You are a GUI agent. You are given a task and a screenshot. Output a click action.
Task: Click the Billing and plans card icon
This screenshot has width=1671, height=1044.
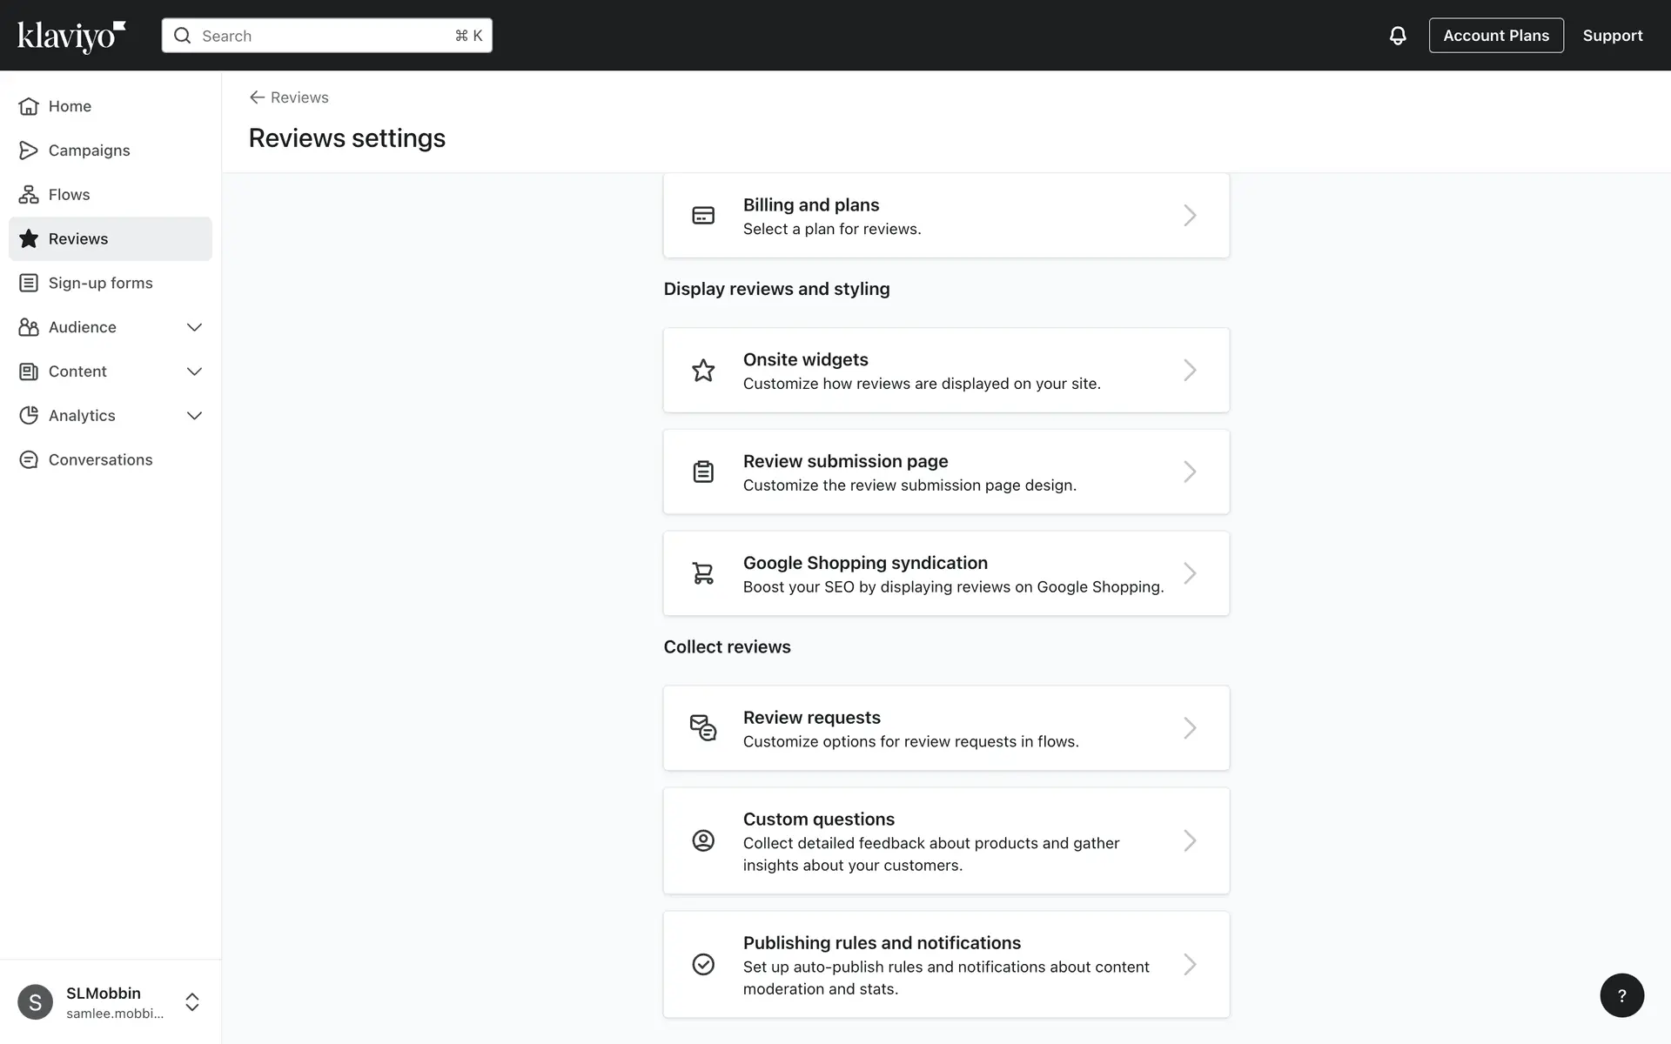(703, 215)
